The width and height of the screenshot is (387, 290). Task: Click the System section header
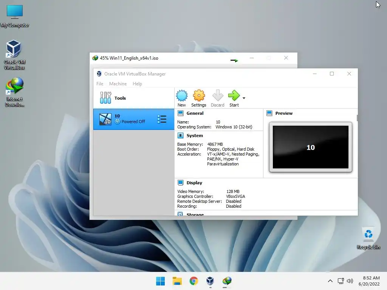pos(195,136)
